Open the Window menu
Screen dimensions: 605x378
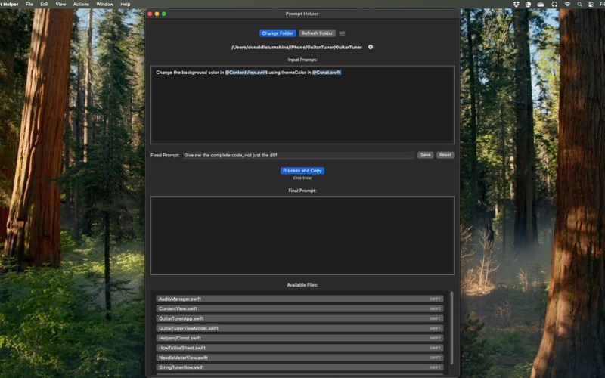104,5
